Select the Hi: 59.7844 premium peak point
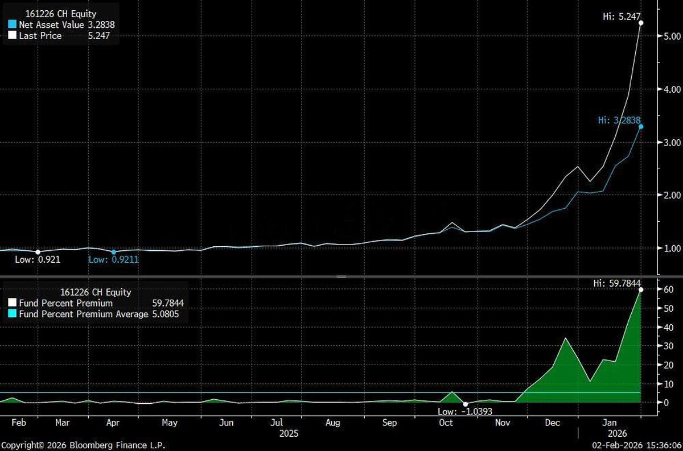The width and height of the screenshot is (683, 451). point(641,289)
